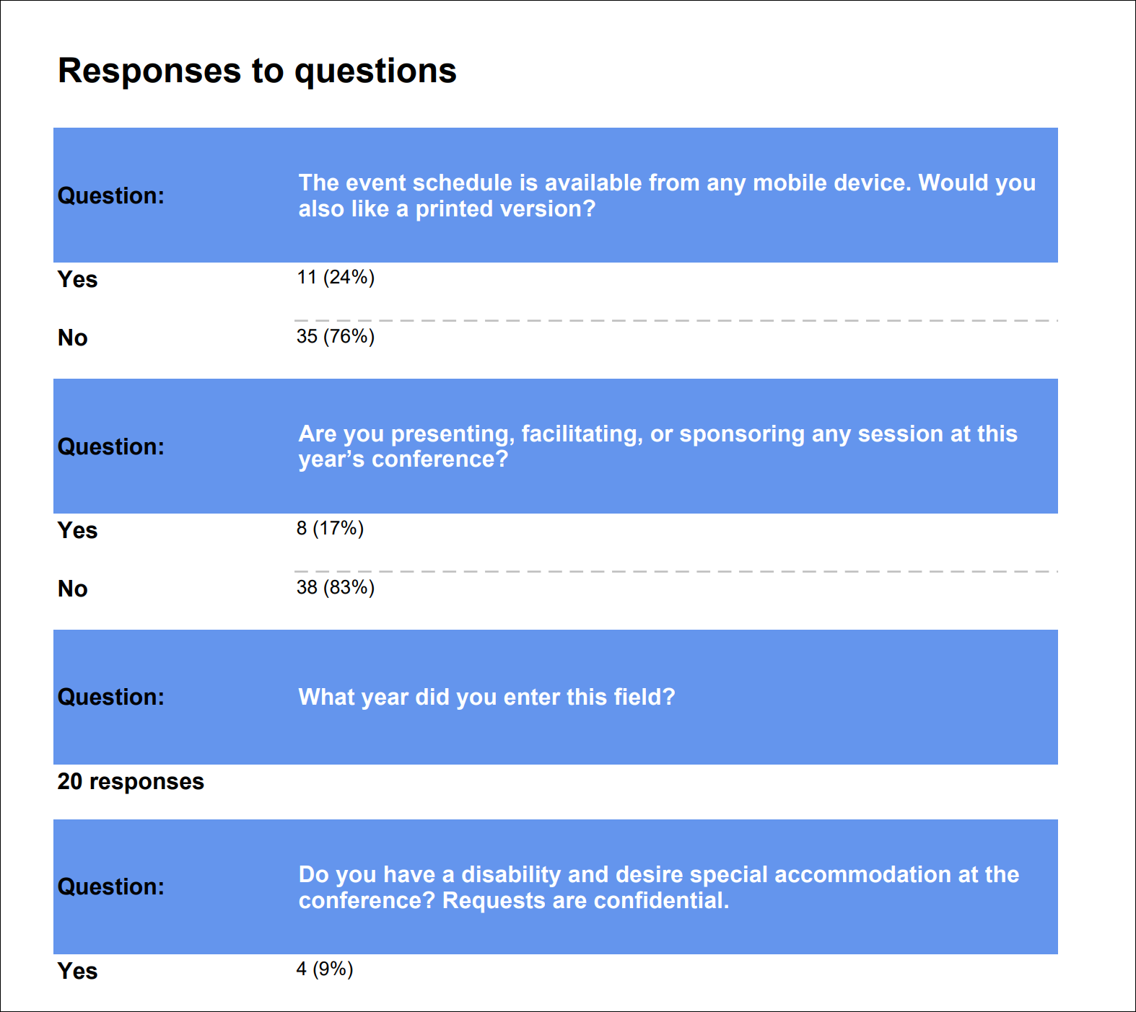Select the printed version question text
The width and height of the screenshot is (1136, 1012).
coord(667,195)
